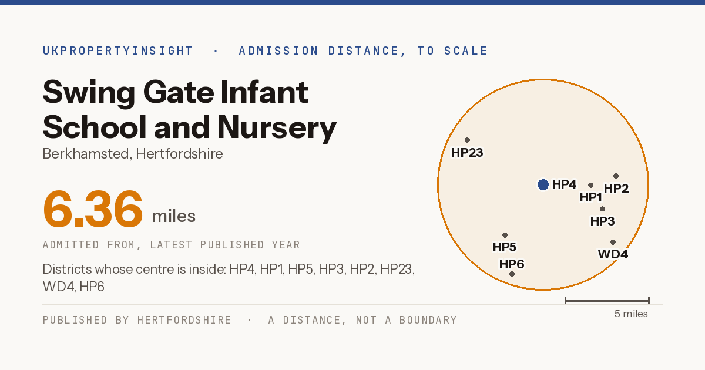705x370 pixels.
Task: Select the HP6 district dot
Action: pyautogui.click(x=512, y=274)
